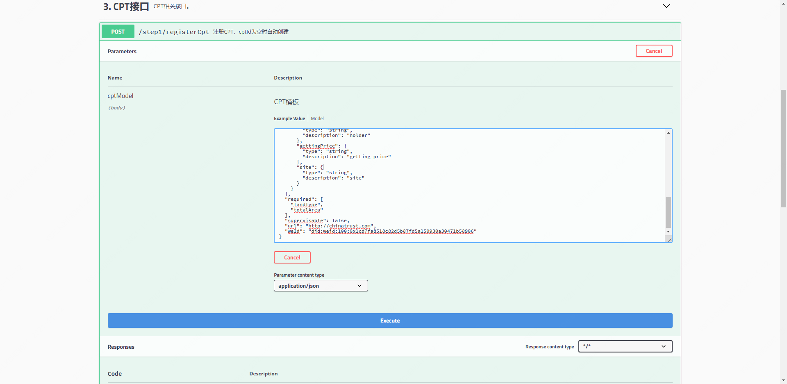Viewport: 787px width, 384px height.
Task: Click the 注册CPT endpoint summary text
Action: click(251, 32)
